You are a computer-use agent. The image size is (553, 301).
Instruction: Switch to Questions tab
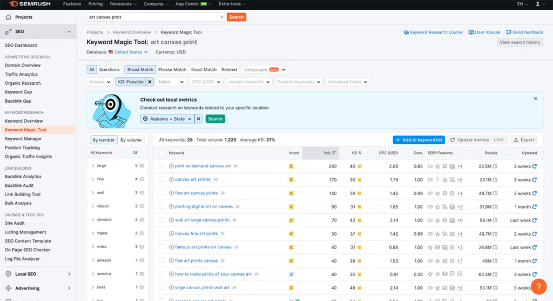point(109,70)
